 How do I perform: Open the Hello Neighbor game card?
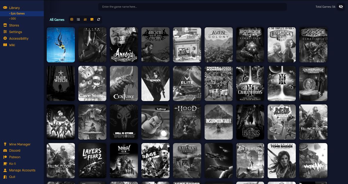point(155,122)
